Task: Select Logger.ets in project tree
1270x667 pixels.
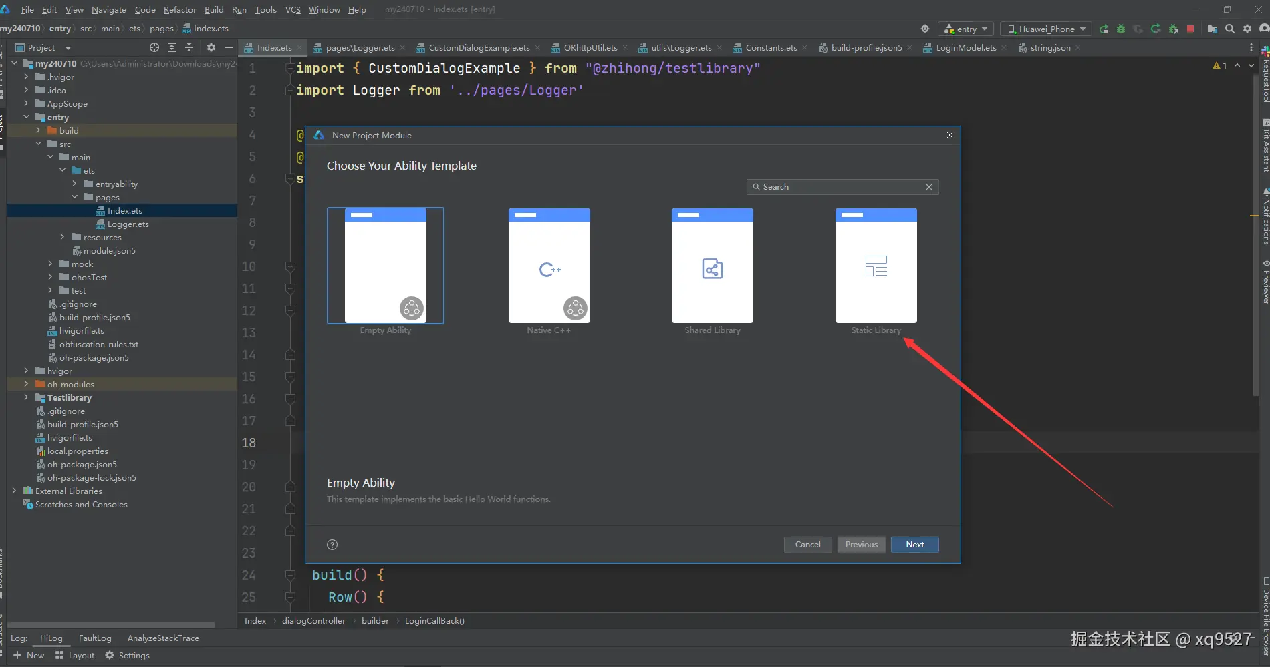Action: point(128,224)
